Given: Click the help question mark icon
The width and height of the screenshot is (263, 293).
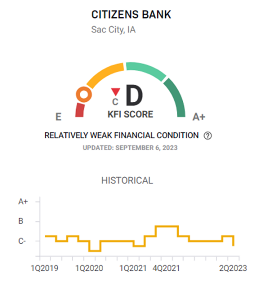Looking at the screenshot, I should [x=208, y=136].
